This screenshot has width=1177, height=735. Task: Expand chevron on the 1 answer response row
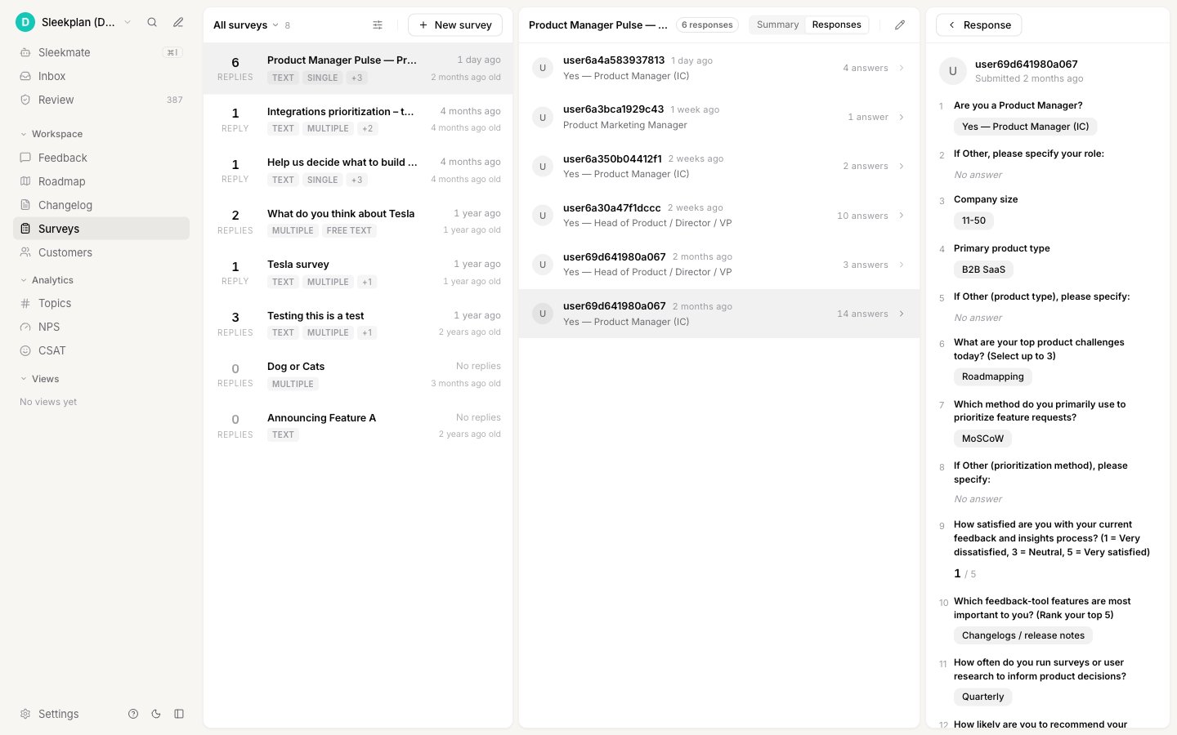[902, 117]
